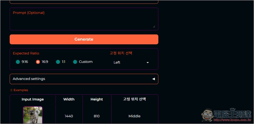Click the Examples label

(x=21, y=90)
